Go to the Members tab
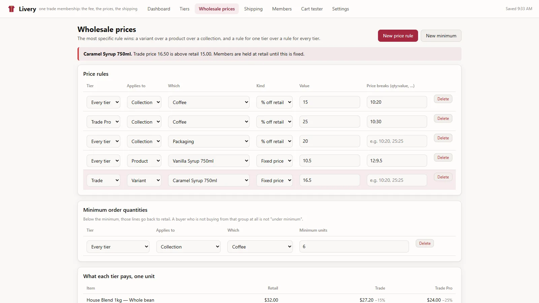 282,9
